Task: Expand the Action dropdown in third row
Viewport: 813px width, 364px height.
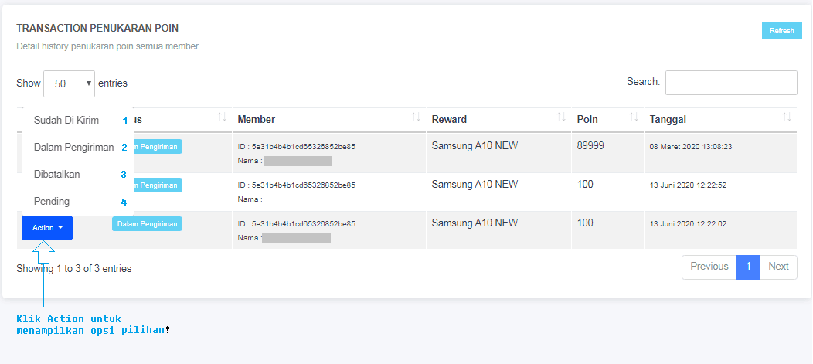Action: click(x=47, y=228)
